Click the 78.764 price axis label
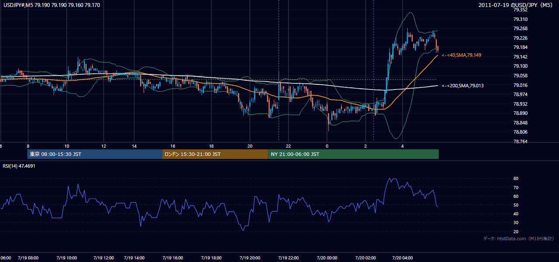This screenshot has height=262, width=559. [521, 141]
